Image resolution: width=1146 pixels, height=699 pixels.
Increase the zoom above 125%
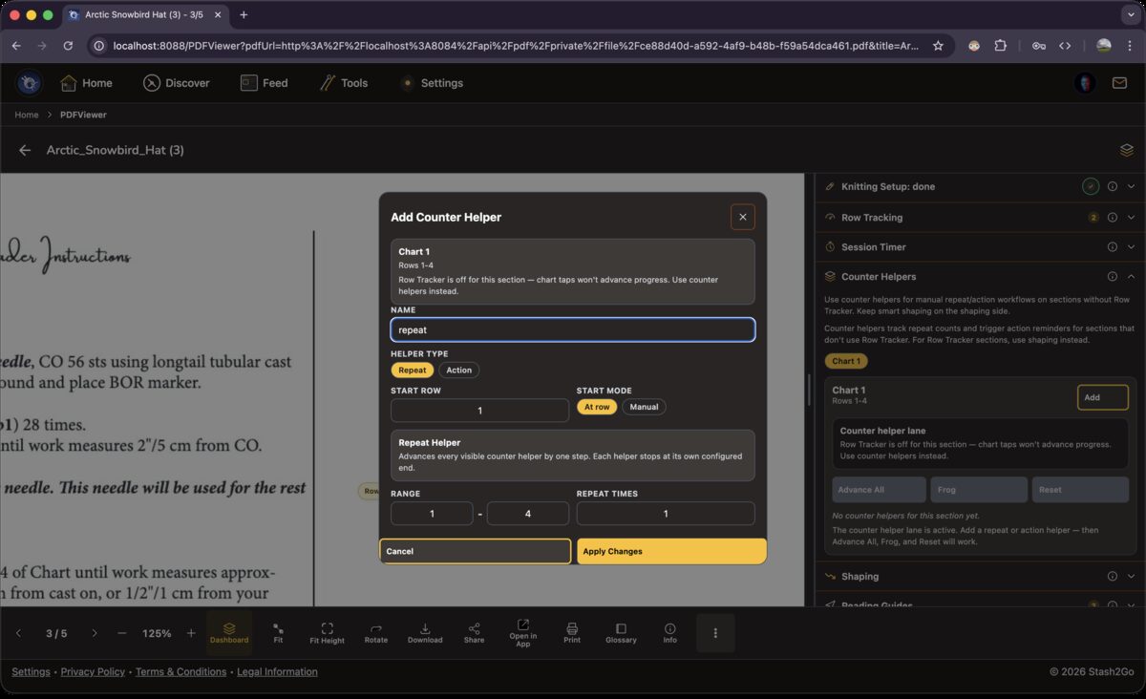tap(190, 632)
